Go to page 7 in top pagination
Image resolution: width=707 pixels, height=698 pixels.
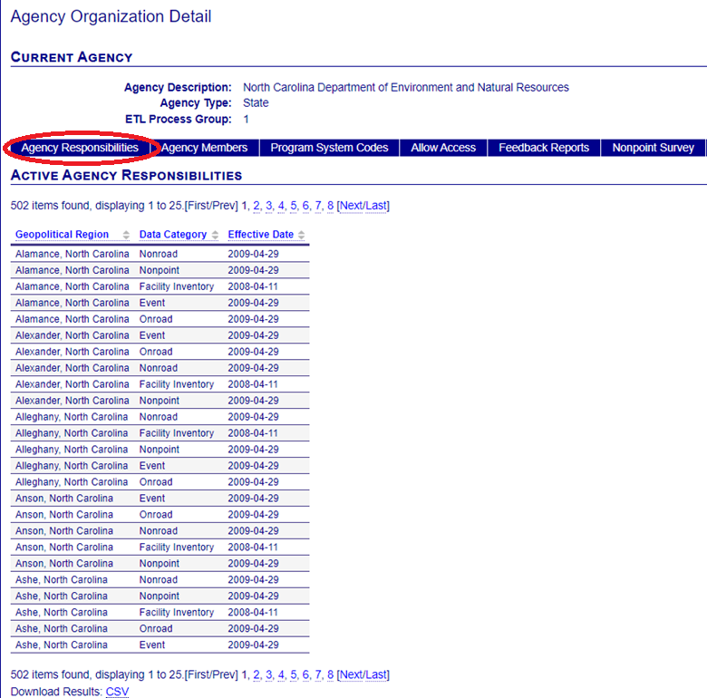[318, 206]
